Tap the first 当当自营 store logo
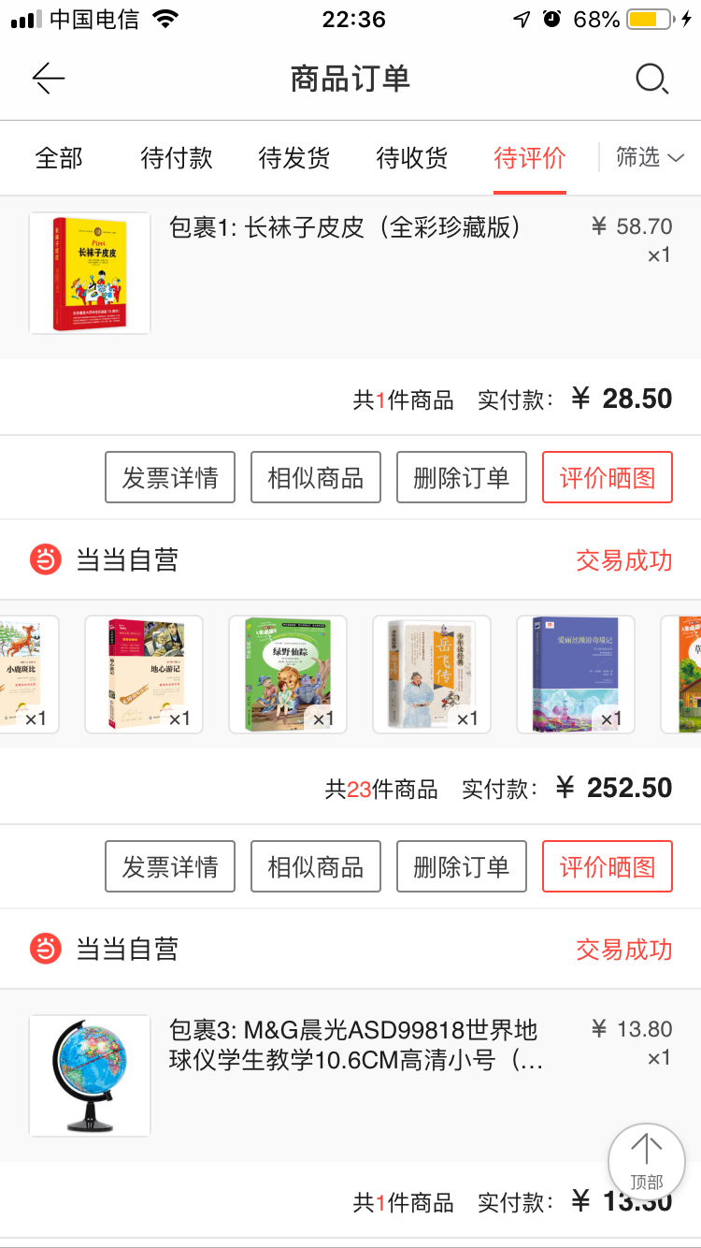Image resolution: width=701 pixels, height=1248 pixels. click(x=45, y=560)
